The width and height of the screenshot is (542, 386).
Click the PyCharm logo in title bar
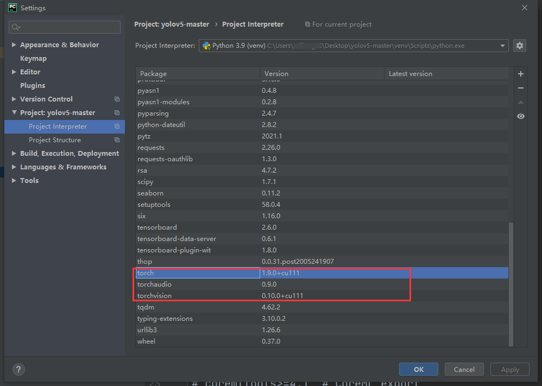pos(12,8)
